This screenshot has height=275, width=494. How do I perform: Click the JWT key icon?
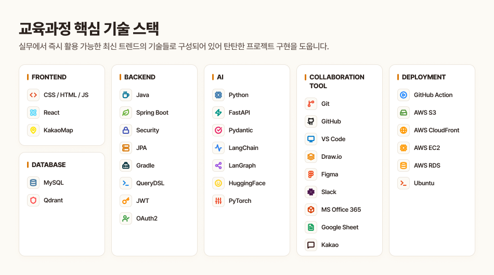[126, 201]
